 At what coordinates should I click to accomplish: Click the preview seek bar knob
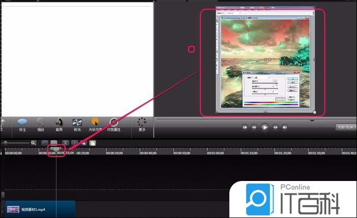[x=312, y=120]
